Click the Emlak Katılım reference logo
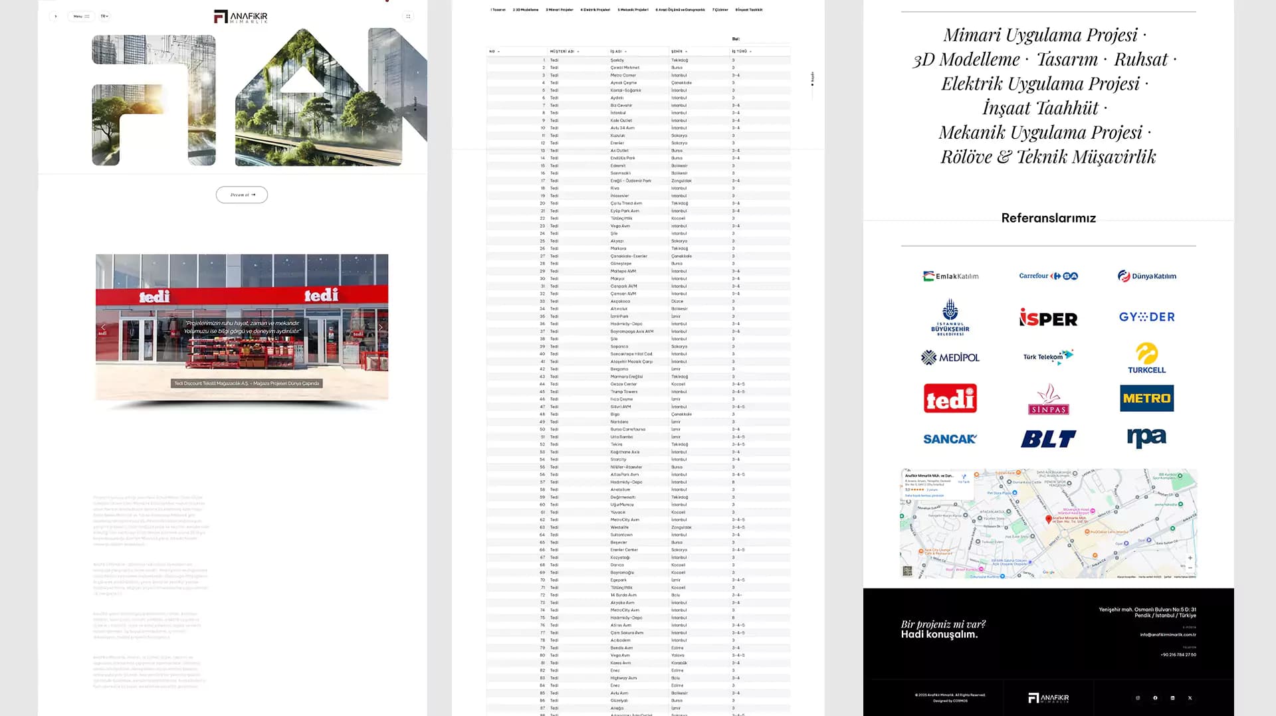The image size is (1276, 716). [950, 276]
